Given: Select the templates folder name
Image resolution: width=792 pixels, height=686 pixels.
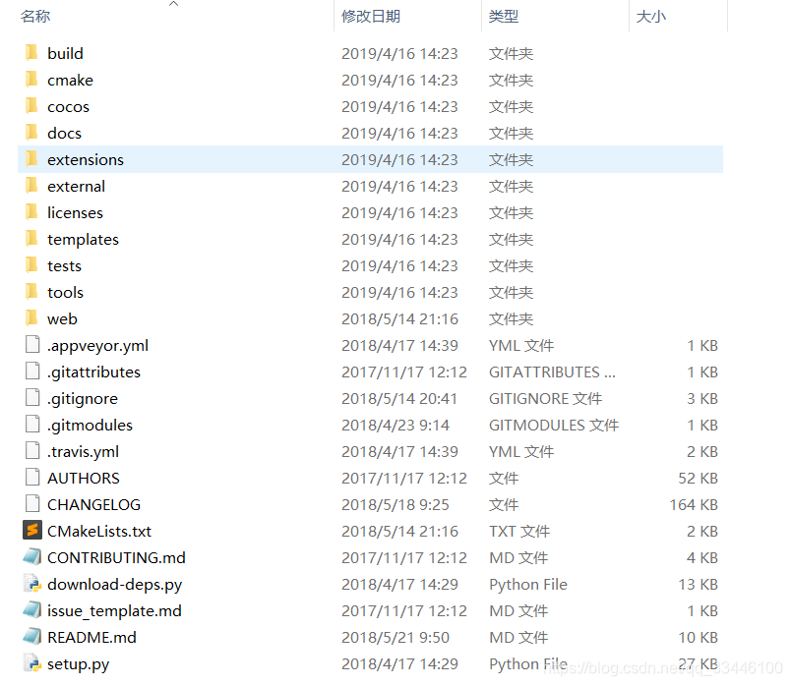Looking at the screenshot, I should point(83,239).
